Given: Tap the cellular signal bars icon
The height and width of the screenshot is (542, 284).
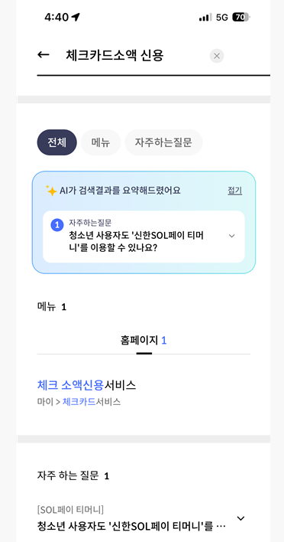Looking at the screenshot, I should [205, 18].
